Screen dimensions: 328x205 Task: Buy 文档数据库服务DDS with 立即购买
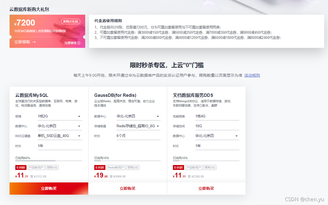[x=206, y=188]
